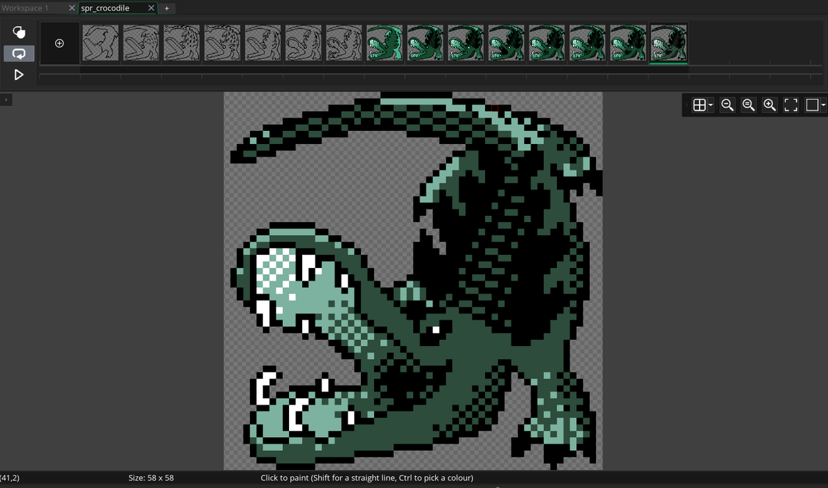Click the 'Size: 58 x 58' status text
This screenshot has height=488, width=828.
point(151,478)
